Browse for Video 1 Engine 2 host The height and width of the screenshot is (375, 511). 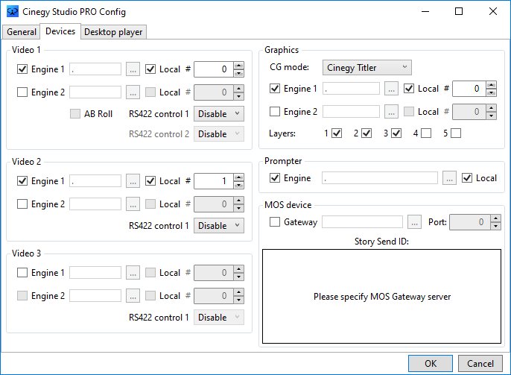133,92
